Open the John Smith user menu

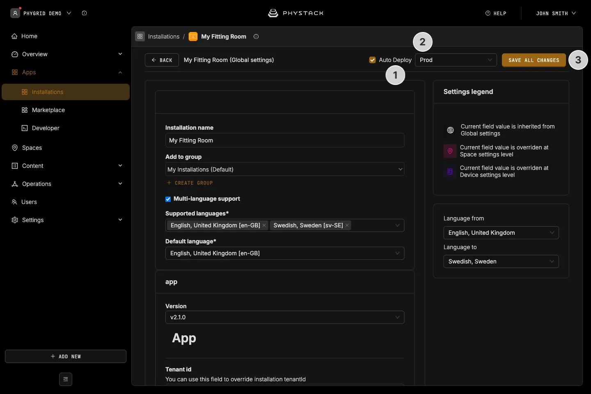556,13
